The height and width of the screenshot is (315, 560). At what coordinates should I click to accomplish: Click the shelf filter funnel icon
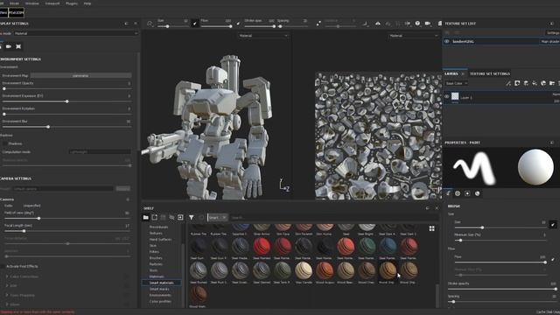[192, 217]
